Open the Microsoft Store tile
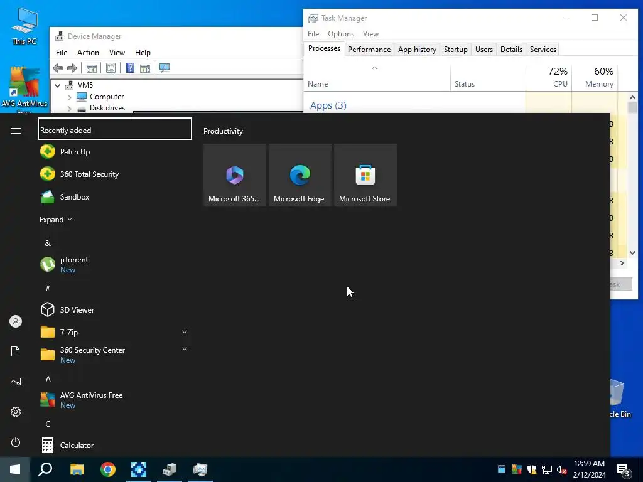 (365, 175)
